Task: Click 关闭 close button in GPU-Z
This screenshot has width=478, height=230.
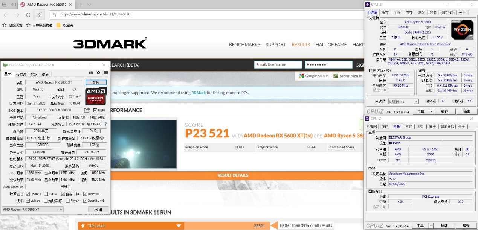Action: [x=98, y=209]
